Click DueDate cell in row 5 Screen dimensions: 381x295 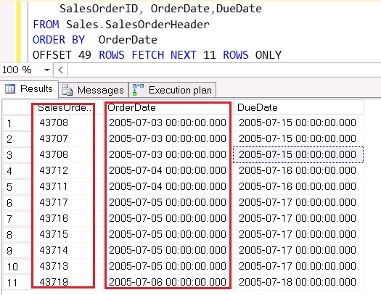tap(298, 186)
